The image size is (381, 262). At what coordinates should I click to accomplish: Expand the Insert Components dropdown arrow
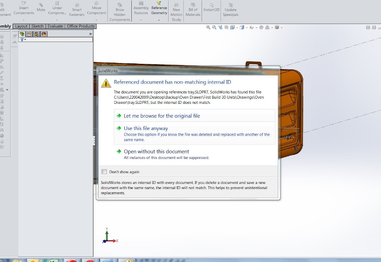(x=23, y=20)
